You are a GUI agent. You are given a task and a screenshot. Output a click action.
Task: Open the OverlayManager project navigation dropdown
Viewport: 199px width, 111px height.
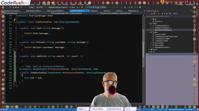pyautogui.click(x=27, y=13)
